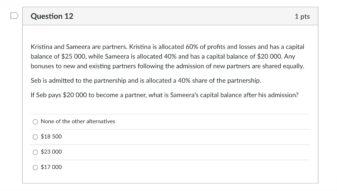Pick the $23 000 radio button
This screenshot has height=191, width=337.
click(36, 152)
